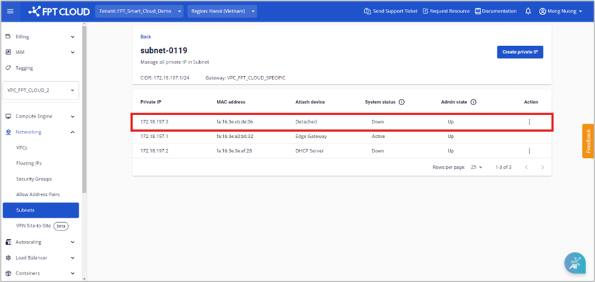Select Floating IPs menu item
The image size is (595, 282).
(30, 163)
